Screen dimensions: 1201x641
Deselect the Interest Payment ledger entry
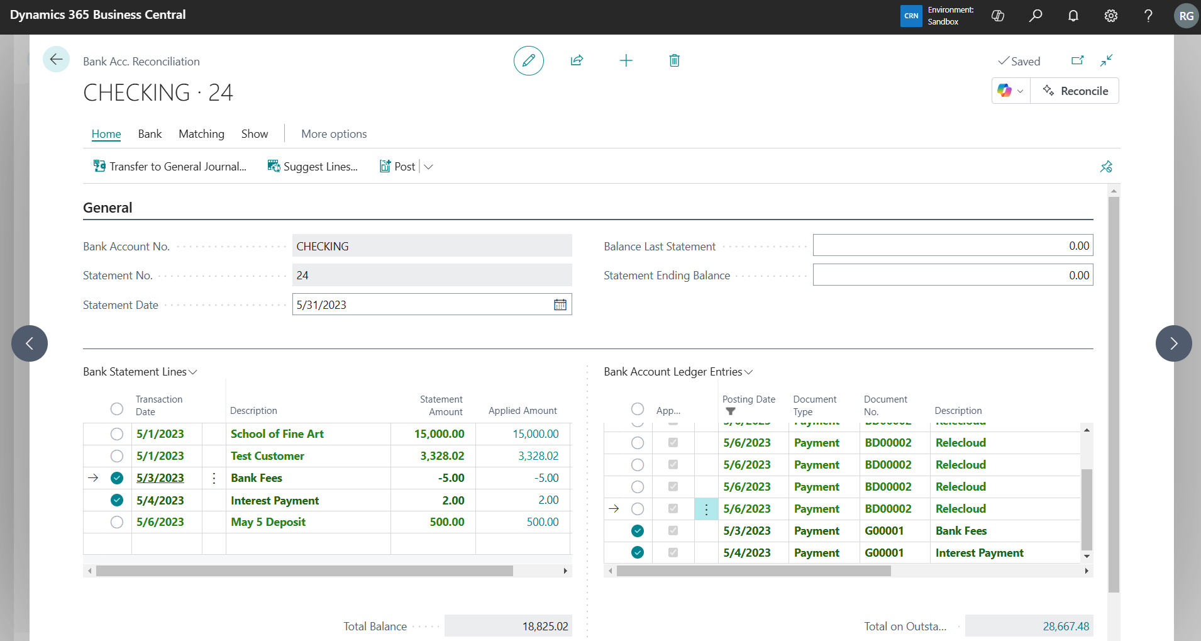coord(638,553)
